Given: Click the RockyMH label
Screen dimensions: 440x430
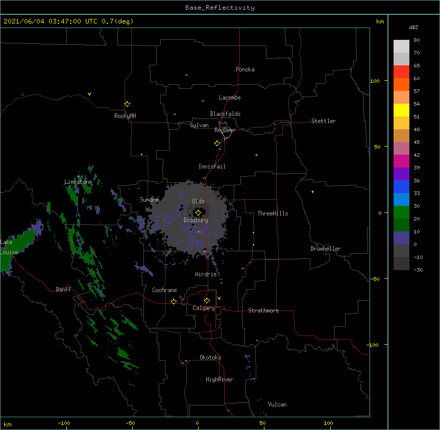Looking at the screenshot, I should [125, 116].
